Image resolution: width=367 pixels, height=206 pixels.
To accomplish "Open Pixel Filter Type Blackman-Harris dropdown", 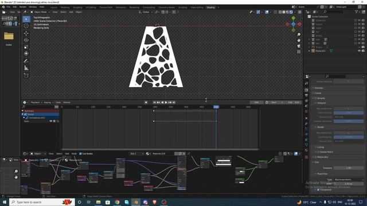I will tap(349, 180).
